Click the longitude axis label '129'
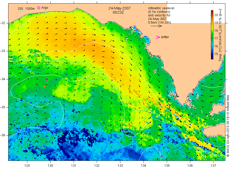231x169 pixels. (x=27, y=166)
